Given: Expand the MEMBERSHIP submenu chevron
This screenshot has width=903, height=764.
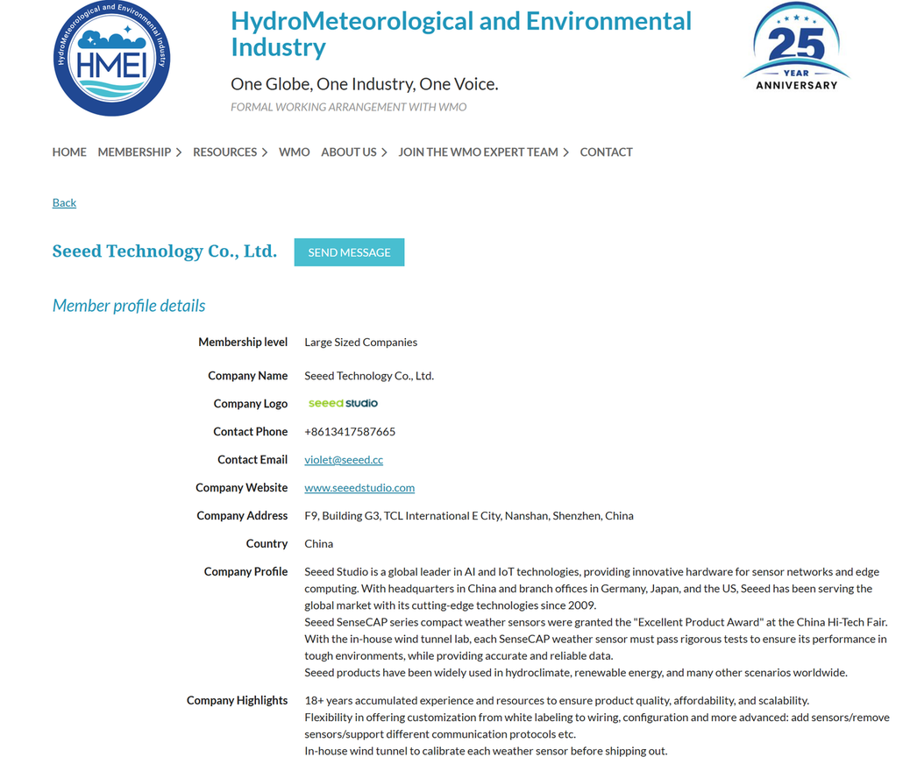Looking at the screenshot, I should 179,152.
